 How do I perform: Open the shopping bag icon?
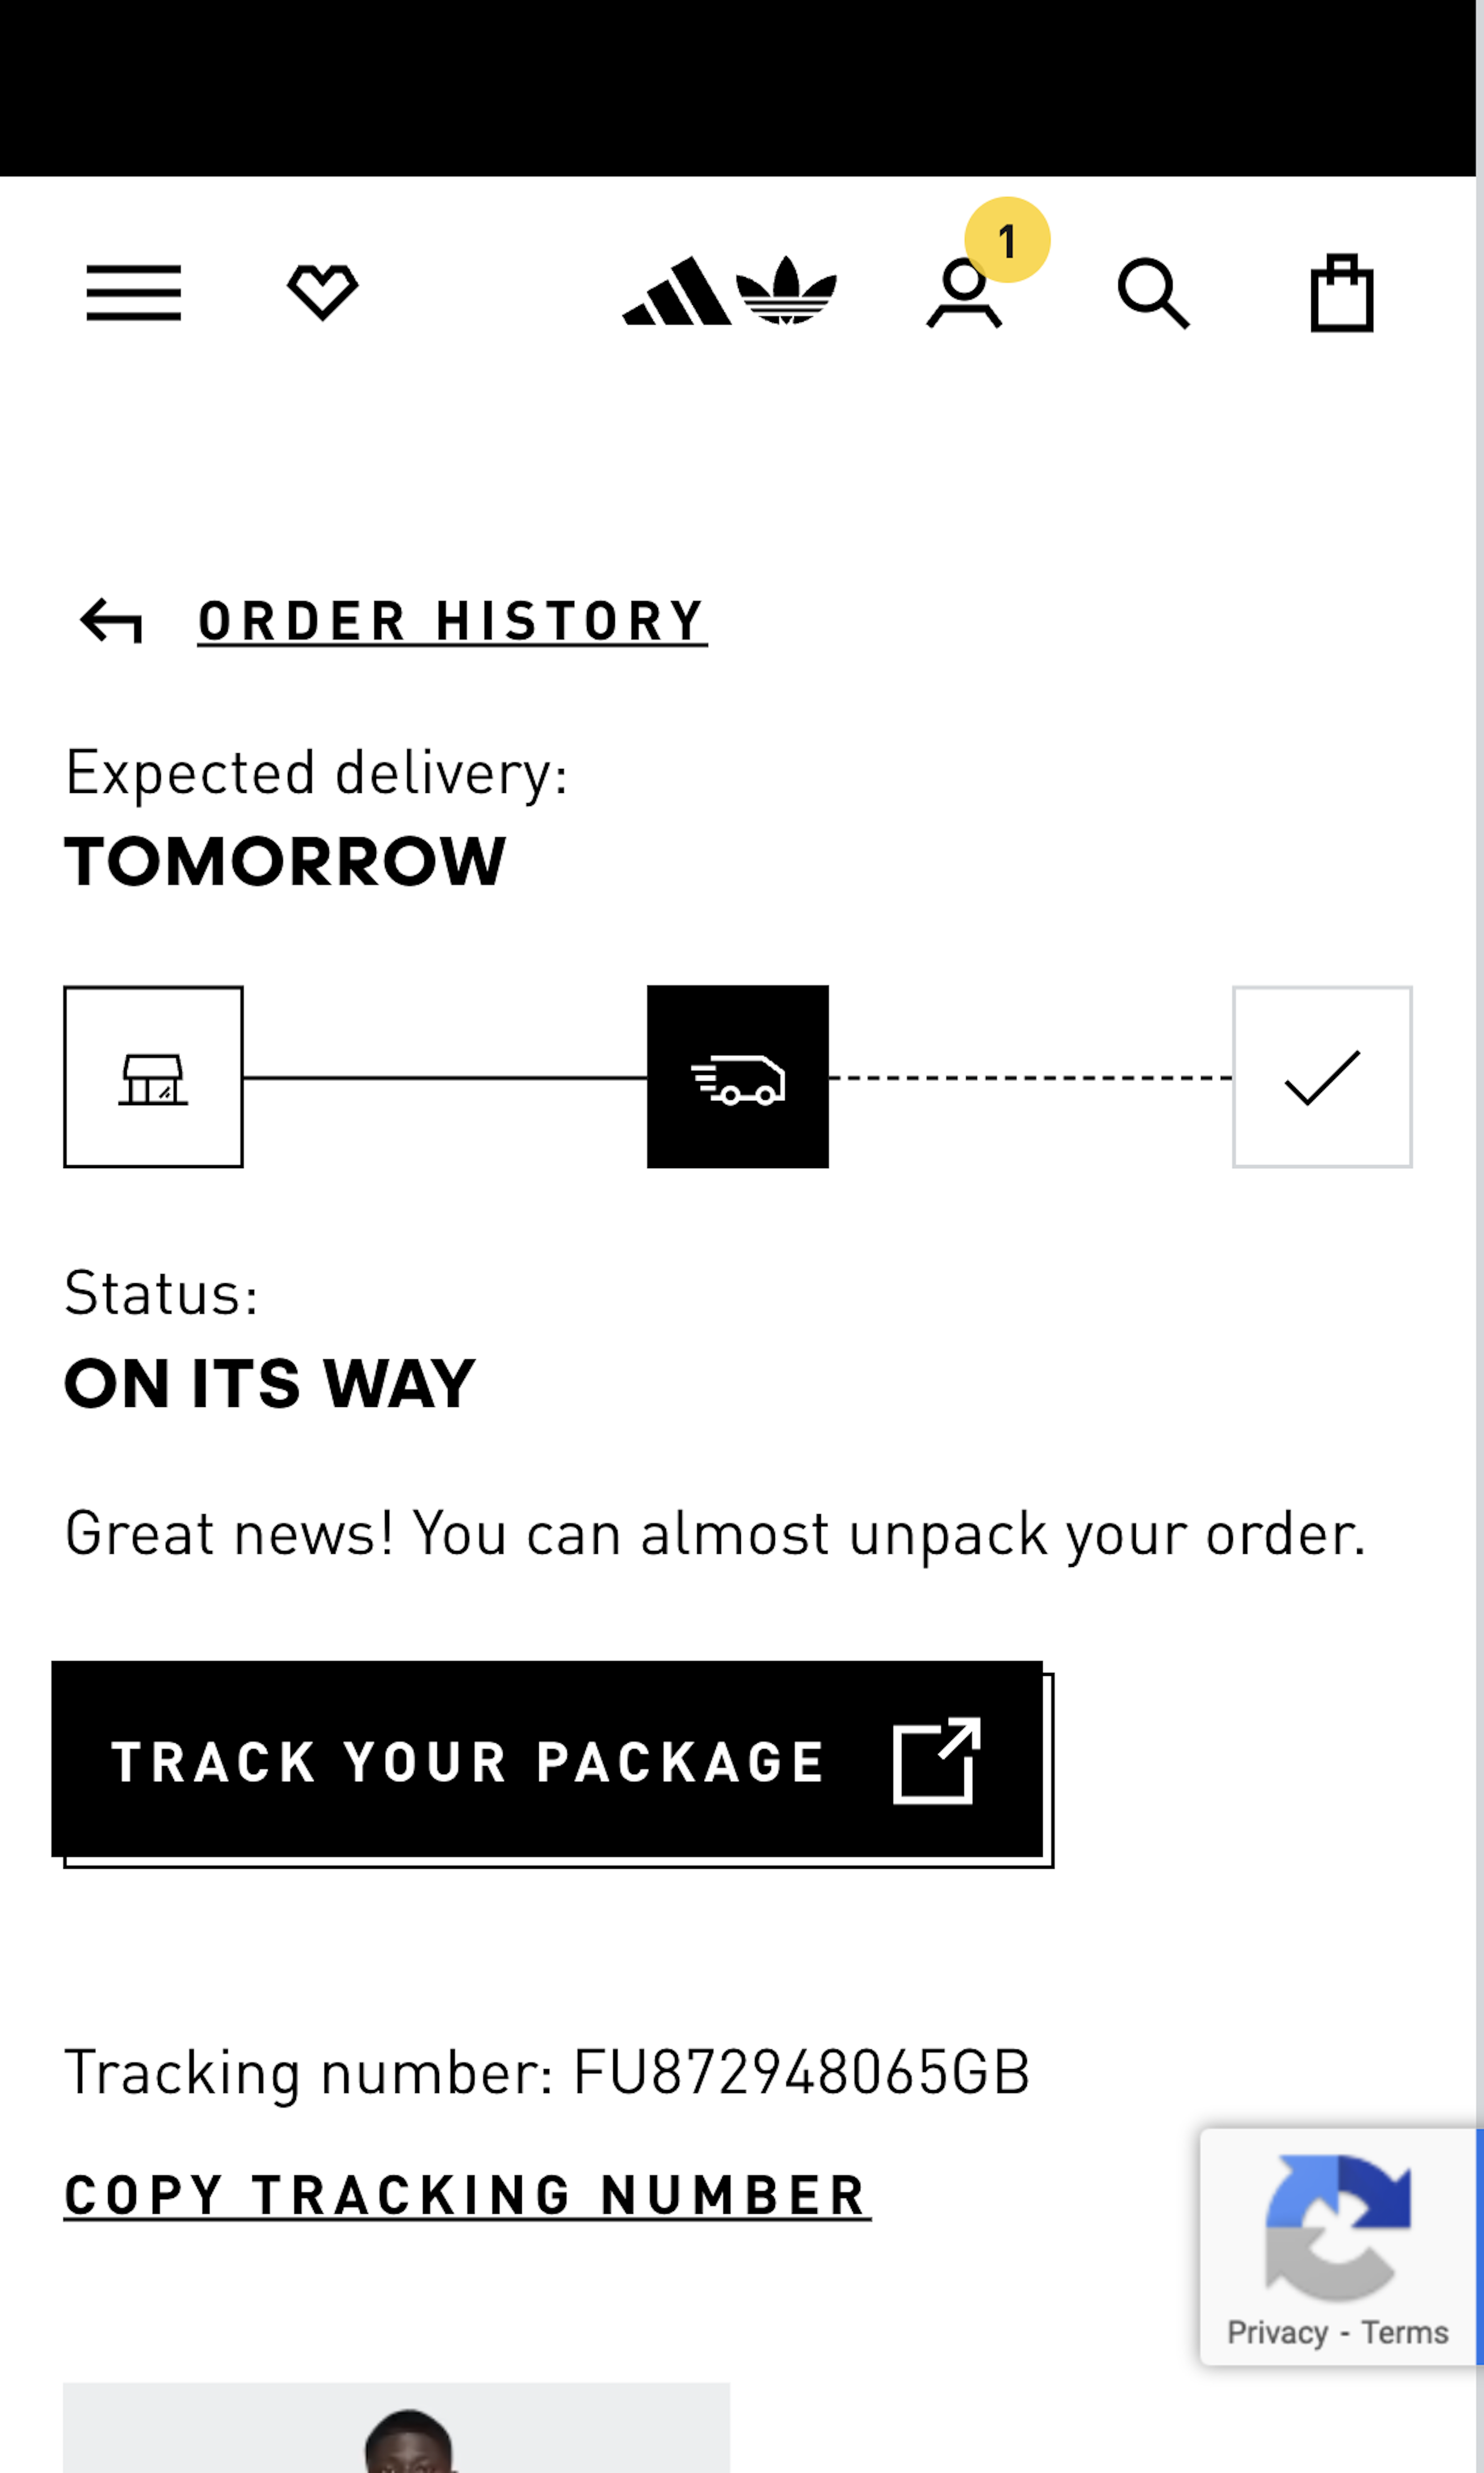1342,293
